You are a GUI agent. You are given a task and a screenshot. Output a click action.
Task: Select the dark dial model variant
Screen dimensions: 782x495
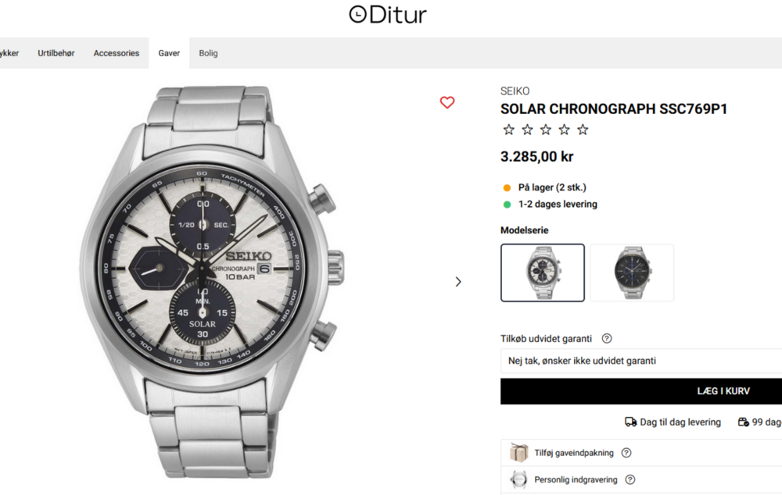tap(632, 272)
